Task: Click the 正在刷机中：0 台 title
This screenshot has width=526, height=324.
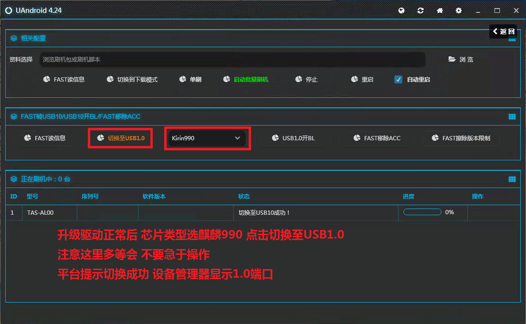Action: (46, 179)
